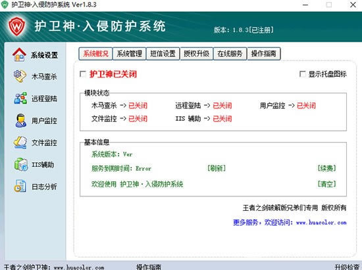Click 远程登陆 已关闭 status text
This screenshot has height=270, width=362.
coord(222,106)
